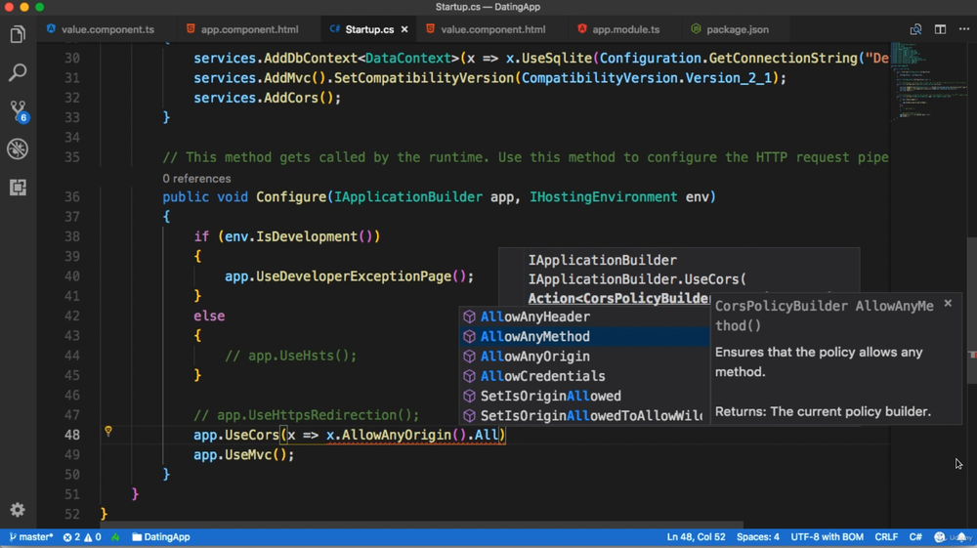This screenshot has width=977, height=548.
Task: Close the Startup.cs tab
Action: 404,29
